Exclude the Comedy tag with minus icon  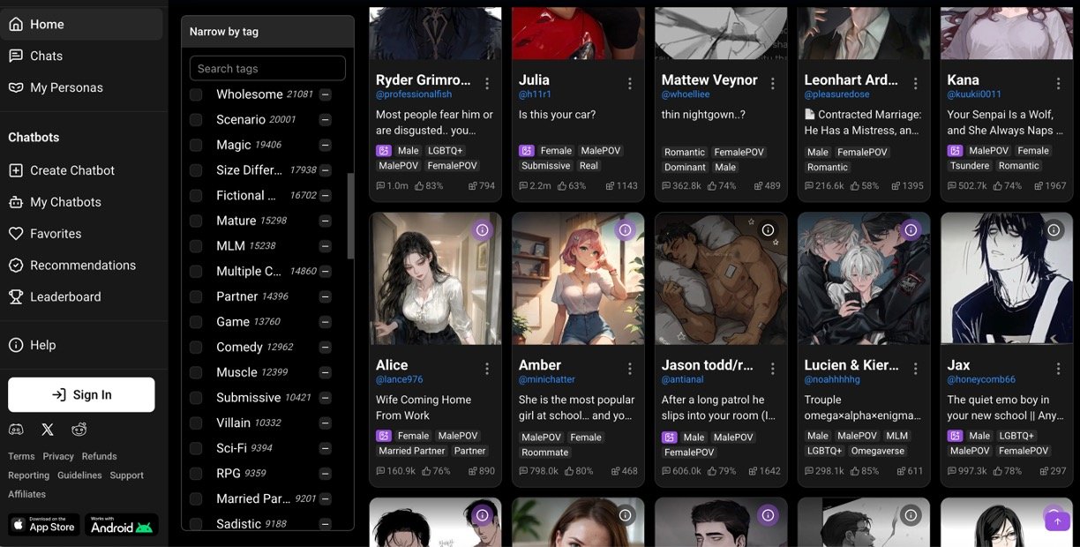326,348
